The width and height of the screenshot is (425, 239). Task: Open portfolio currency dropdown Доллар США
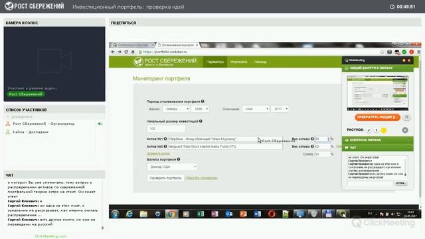pyautogui.click(x=172, y=167)
